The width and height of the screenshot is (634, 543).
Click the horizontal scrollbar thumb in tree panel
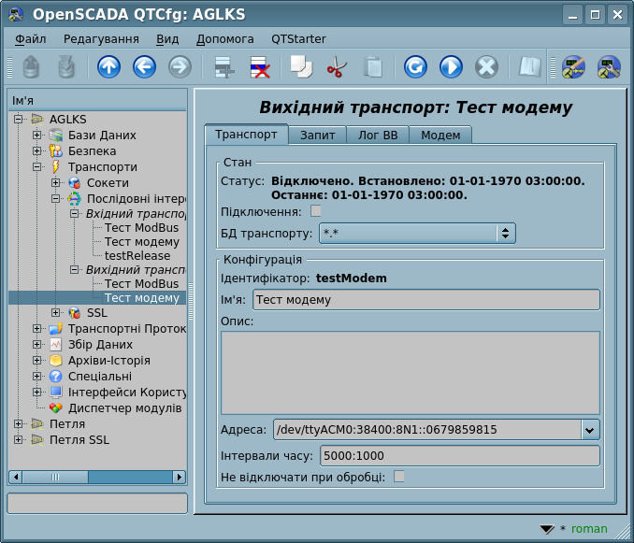click(x=55, y=478)
